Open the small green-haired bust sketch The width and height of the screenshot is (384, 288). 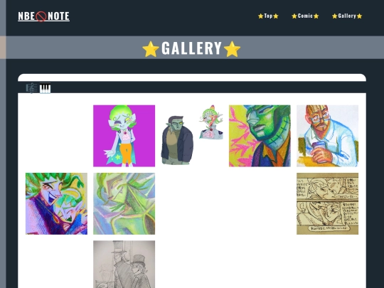coord(211,122)
